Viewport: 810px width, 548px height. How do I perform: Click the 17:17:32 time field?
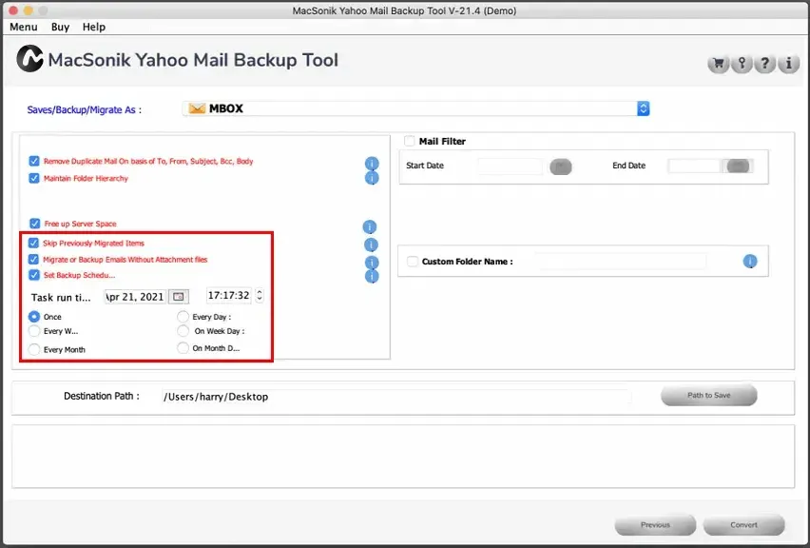(x=229, y=295)
